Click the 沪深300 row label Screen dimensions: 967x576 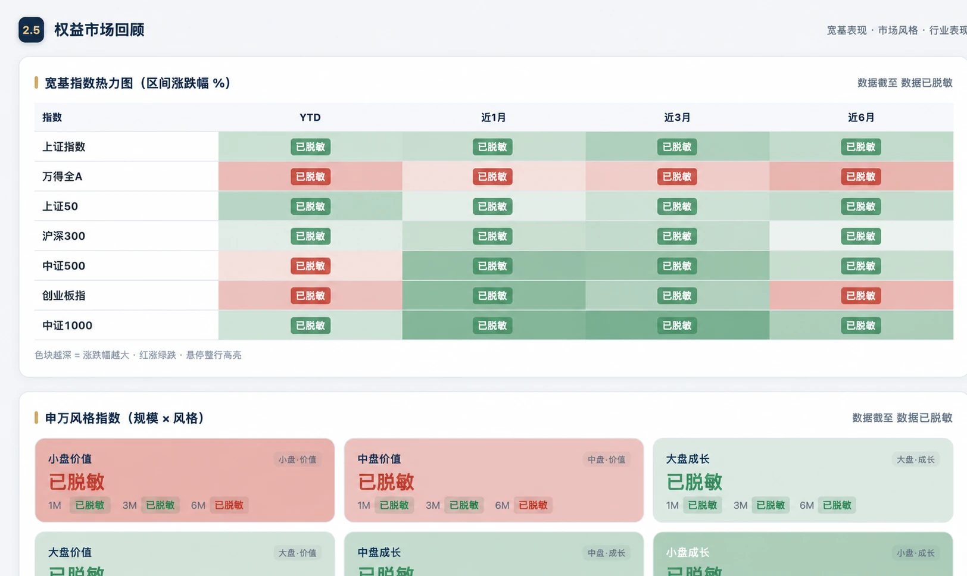pos(64,236)
